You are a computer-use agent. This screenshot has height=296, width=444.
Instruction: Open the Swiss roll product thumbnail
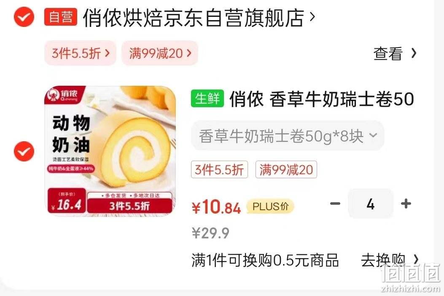click(x=110, y=151)
